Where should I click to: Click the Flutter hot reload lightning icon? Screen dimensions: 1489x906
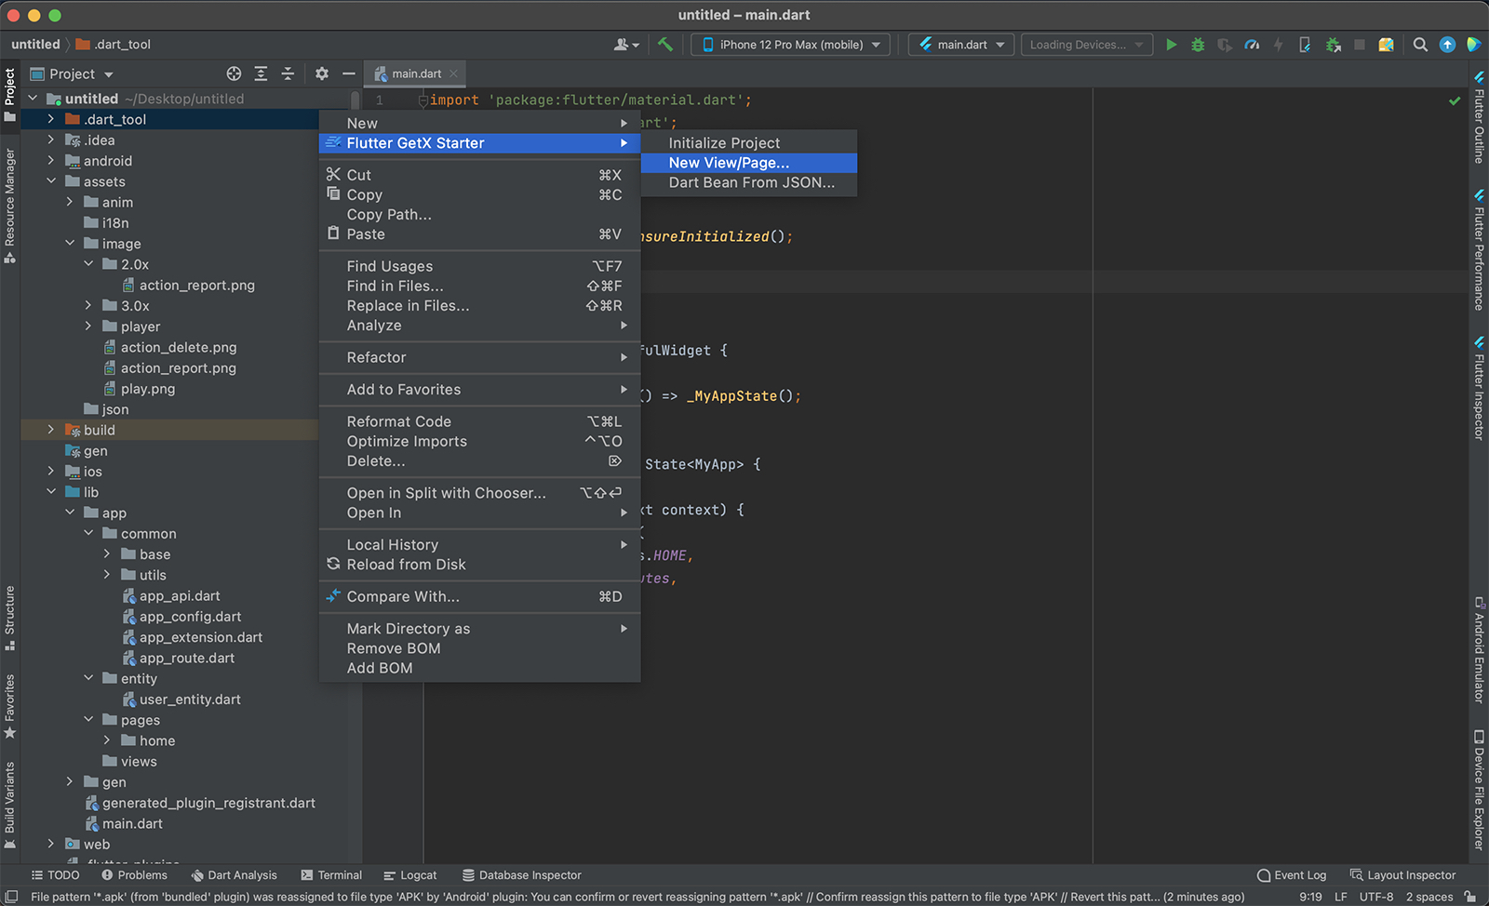[x=1278, y=44]
